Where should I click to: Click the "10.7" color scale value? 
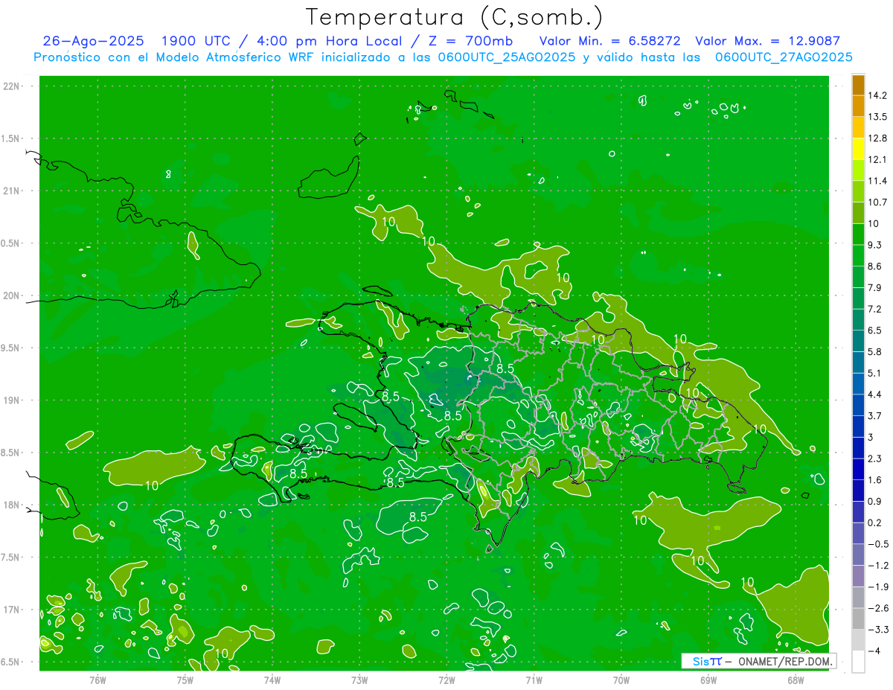click(x=877, y=202)
